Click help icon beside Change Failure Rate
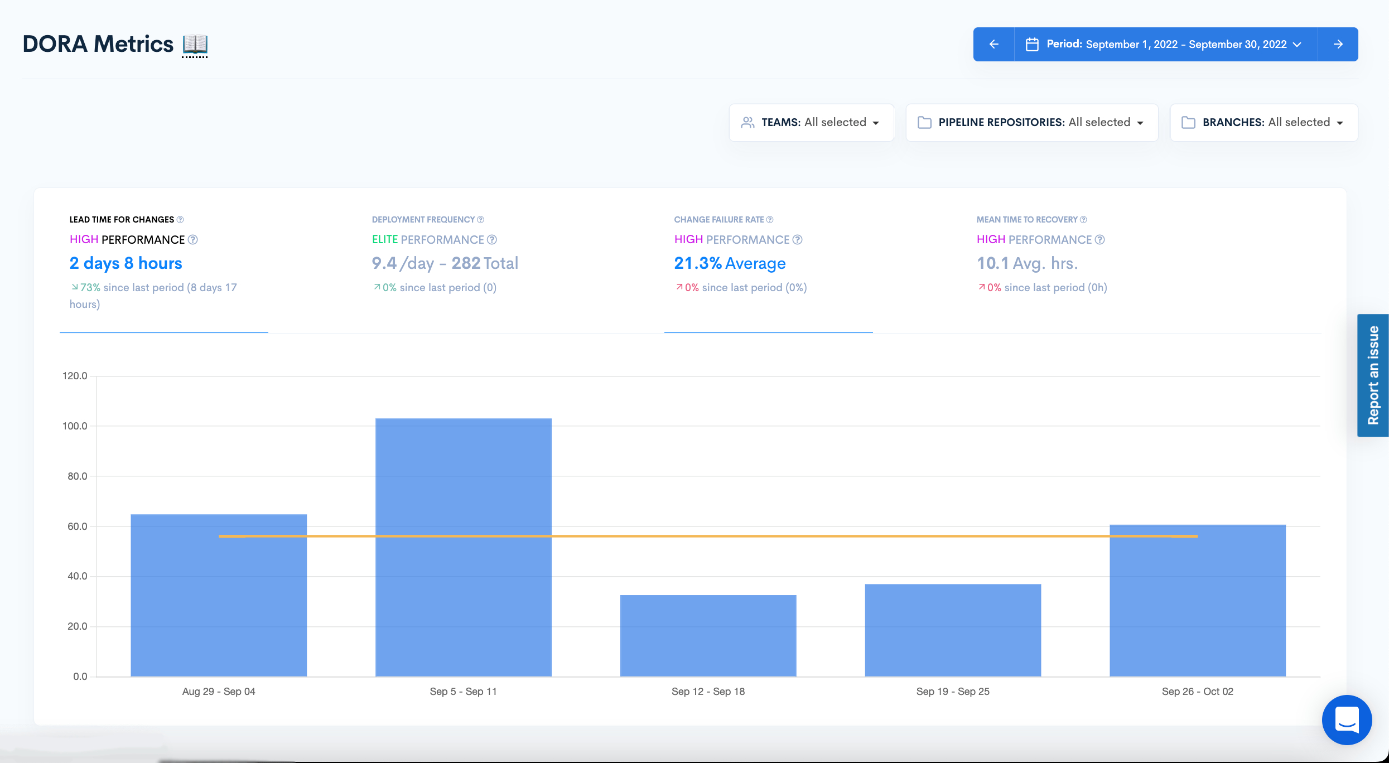The height and width of the screenshot is (763, 1389). coord(770,220)
